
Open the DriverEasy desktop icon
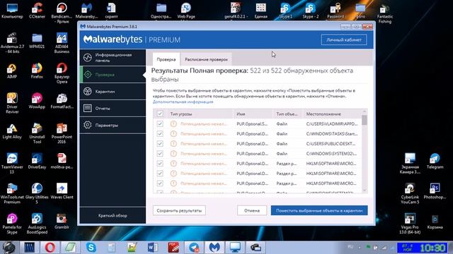click(37, 161)
